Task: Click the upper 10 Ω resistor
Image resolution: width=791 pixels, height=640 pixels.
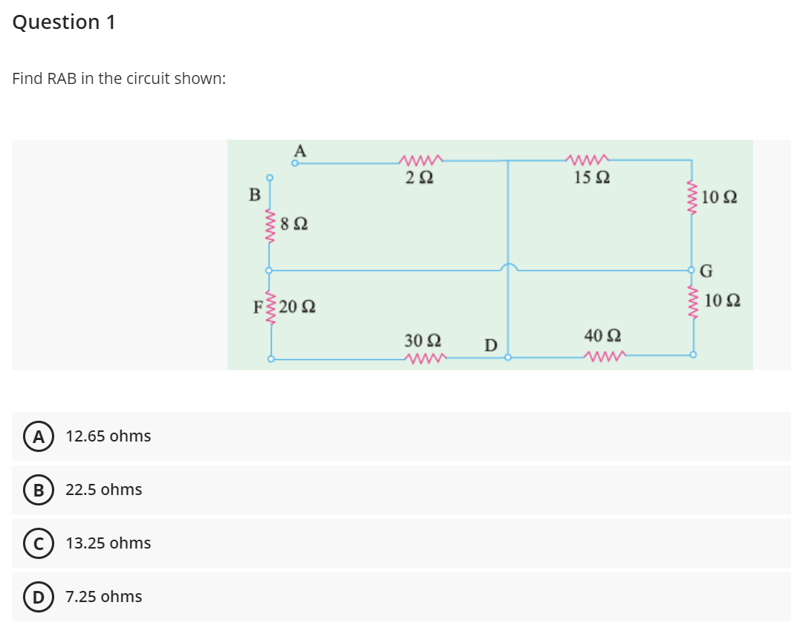Action: (x=691, y=196)
